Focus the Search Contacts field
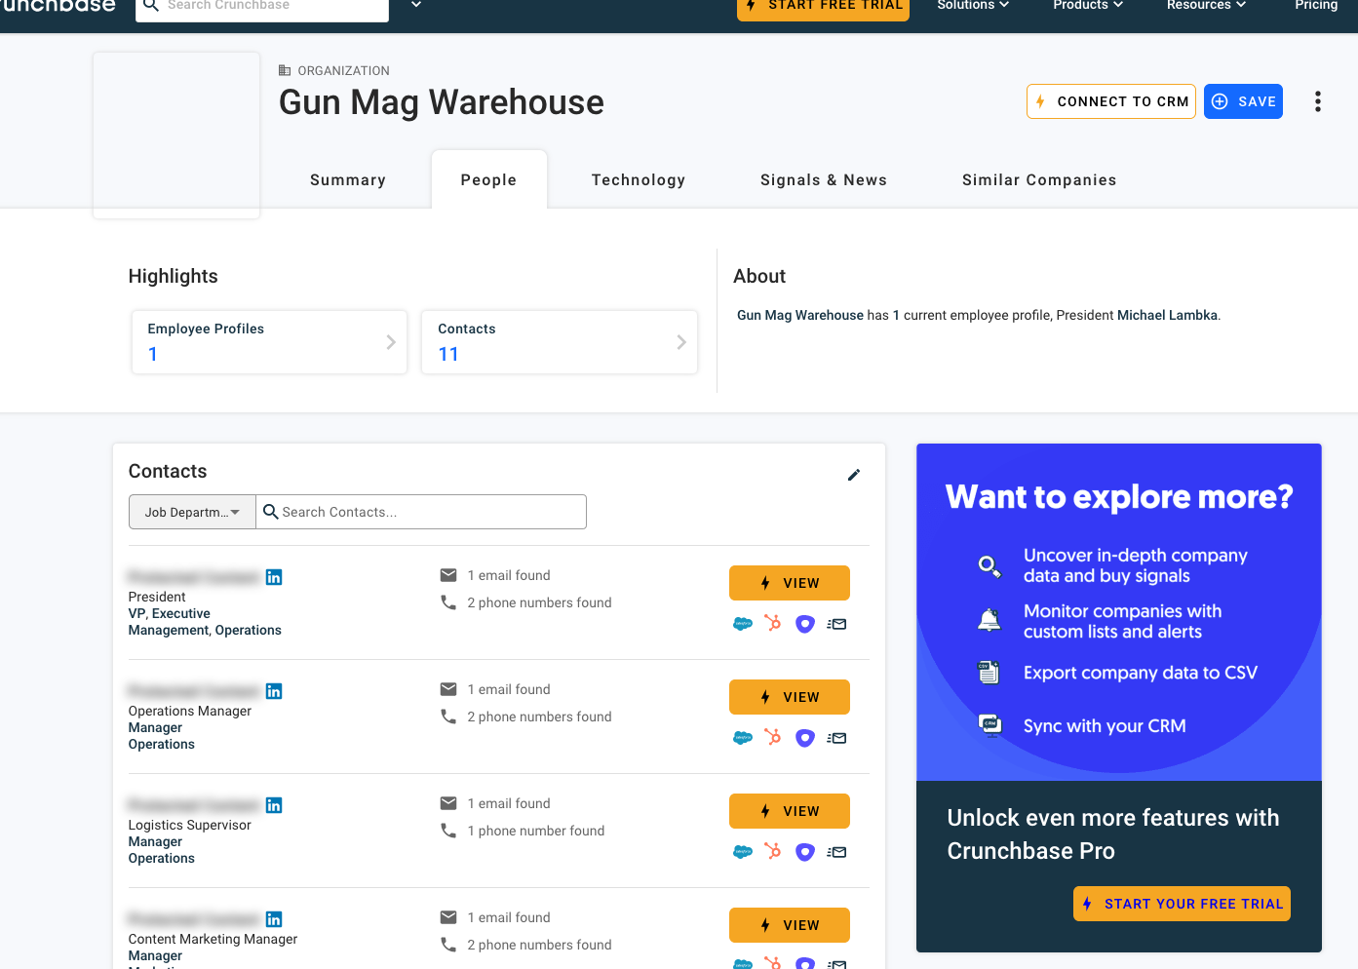Viewport: 1358px width, 969px height. click(x=421, y=512)
